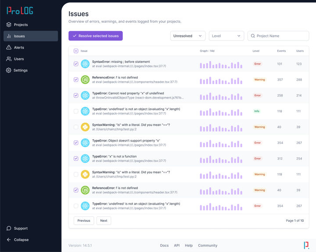Viewport: 316px width, 252px height.
Task: Click users value '123'
Action: 299,64
